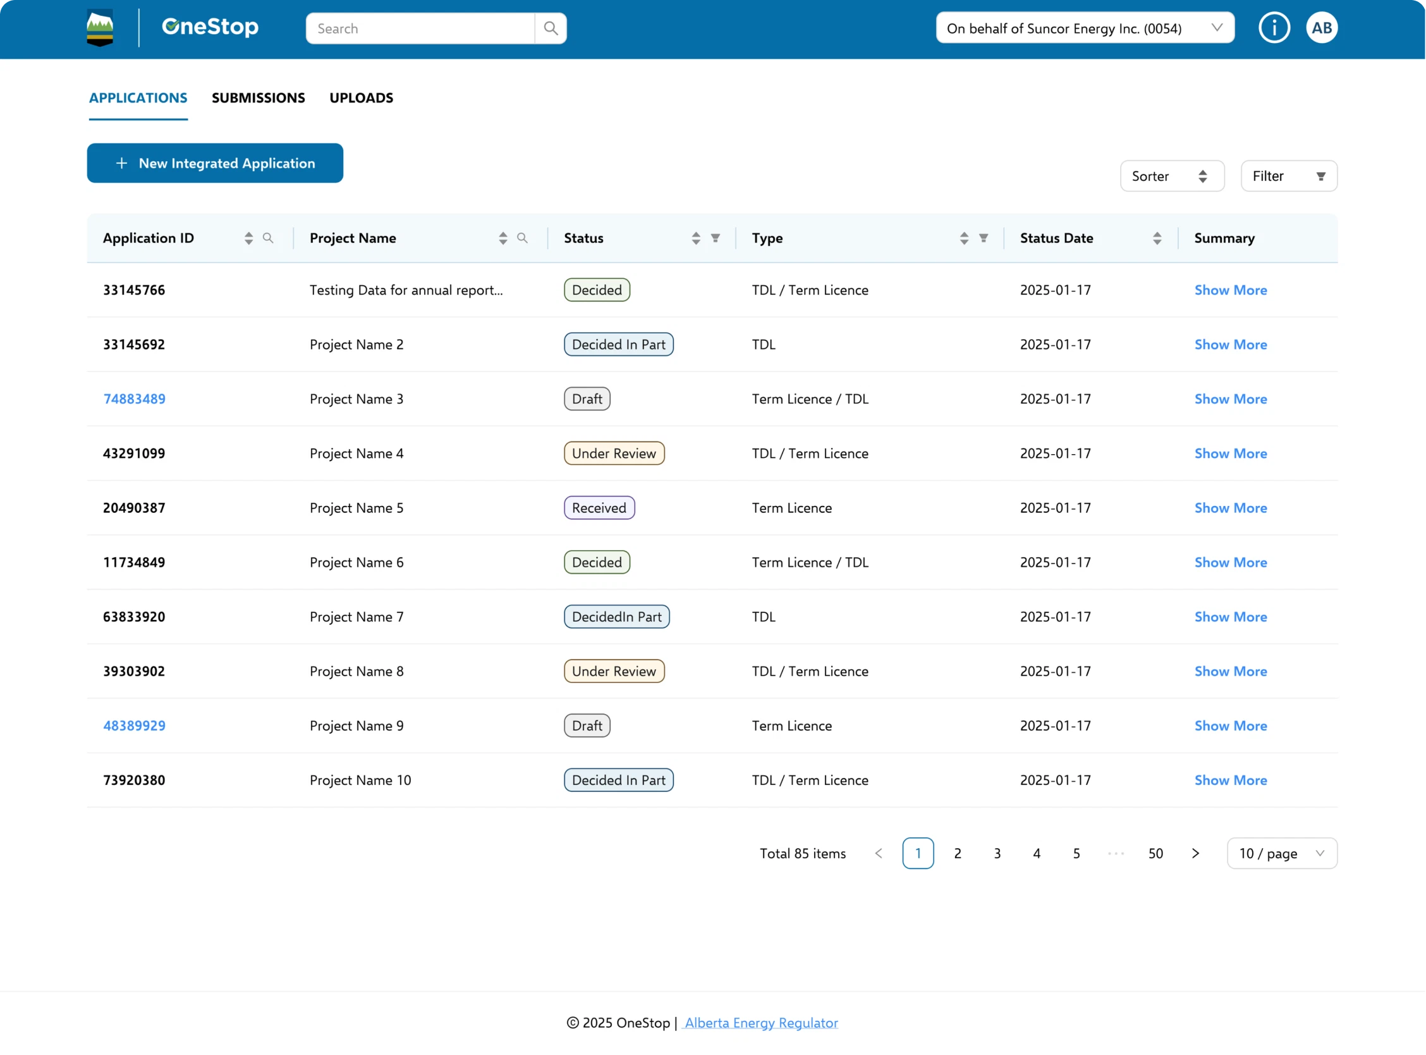Open the AB user avatar

[x=1321, y=28]
